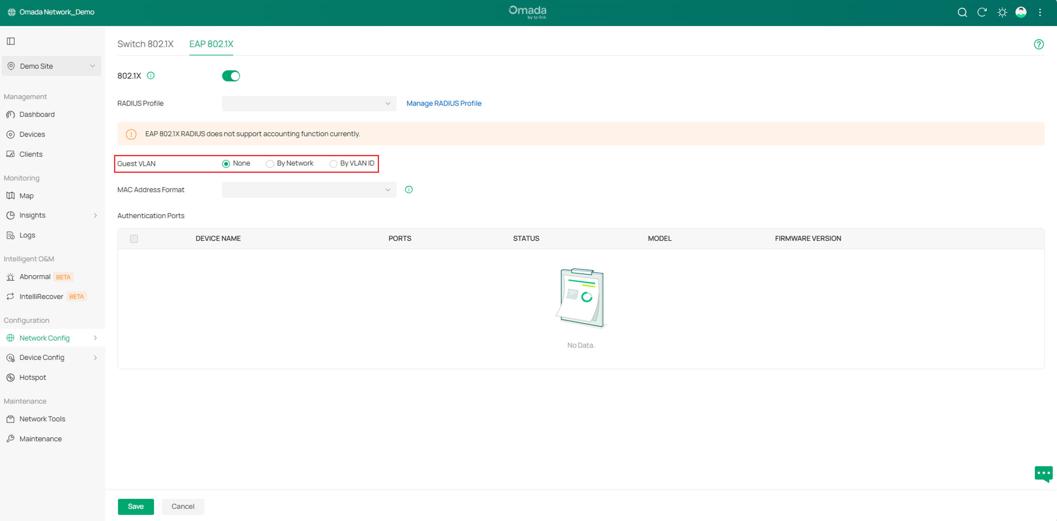Click the No Data. text in table

(580, 346)
